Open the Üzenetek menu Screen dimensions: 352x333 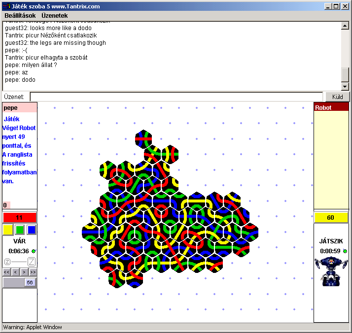(55, 16)
